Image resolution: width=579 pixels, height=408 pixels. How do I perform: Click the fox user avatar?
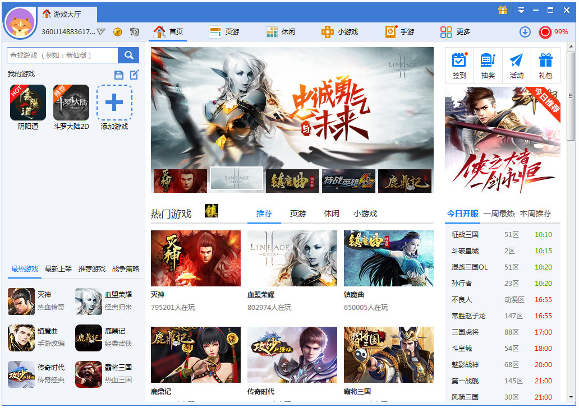(20, 22)
